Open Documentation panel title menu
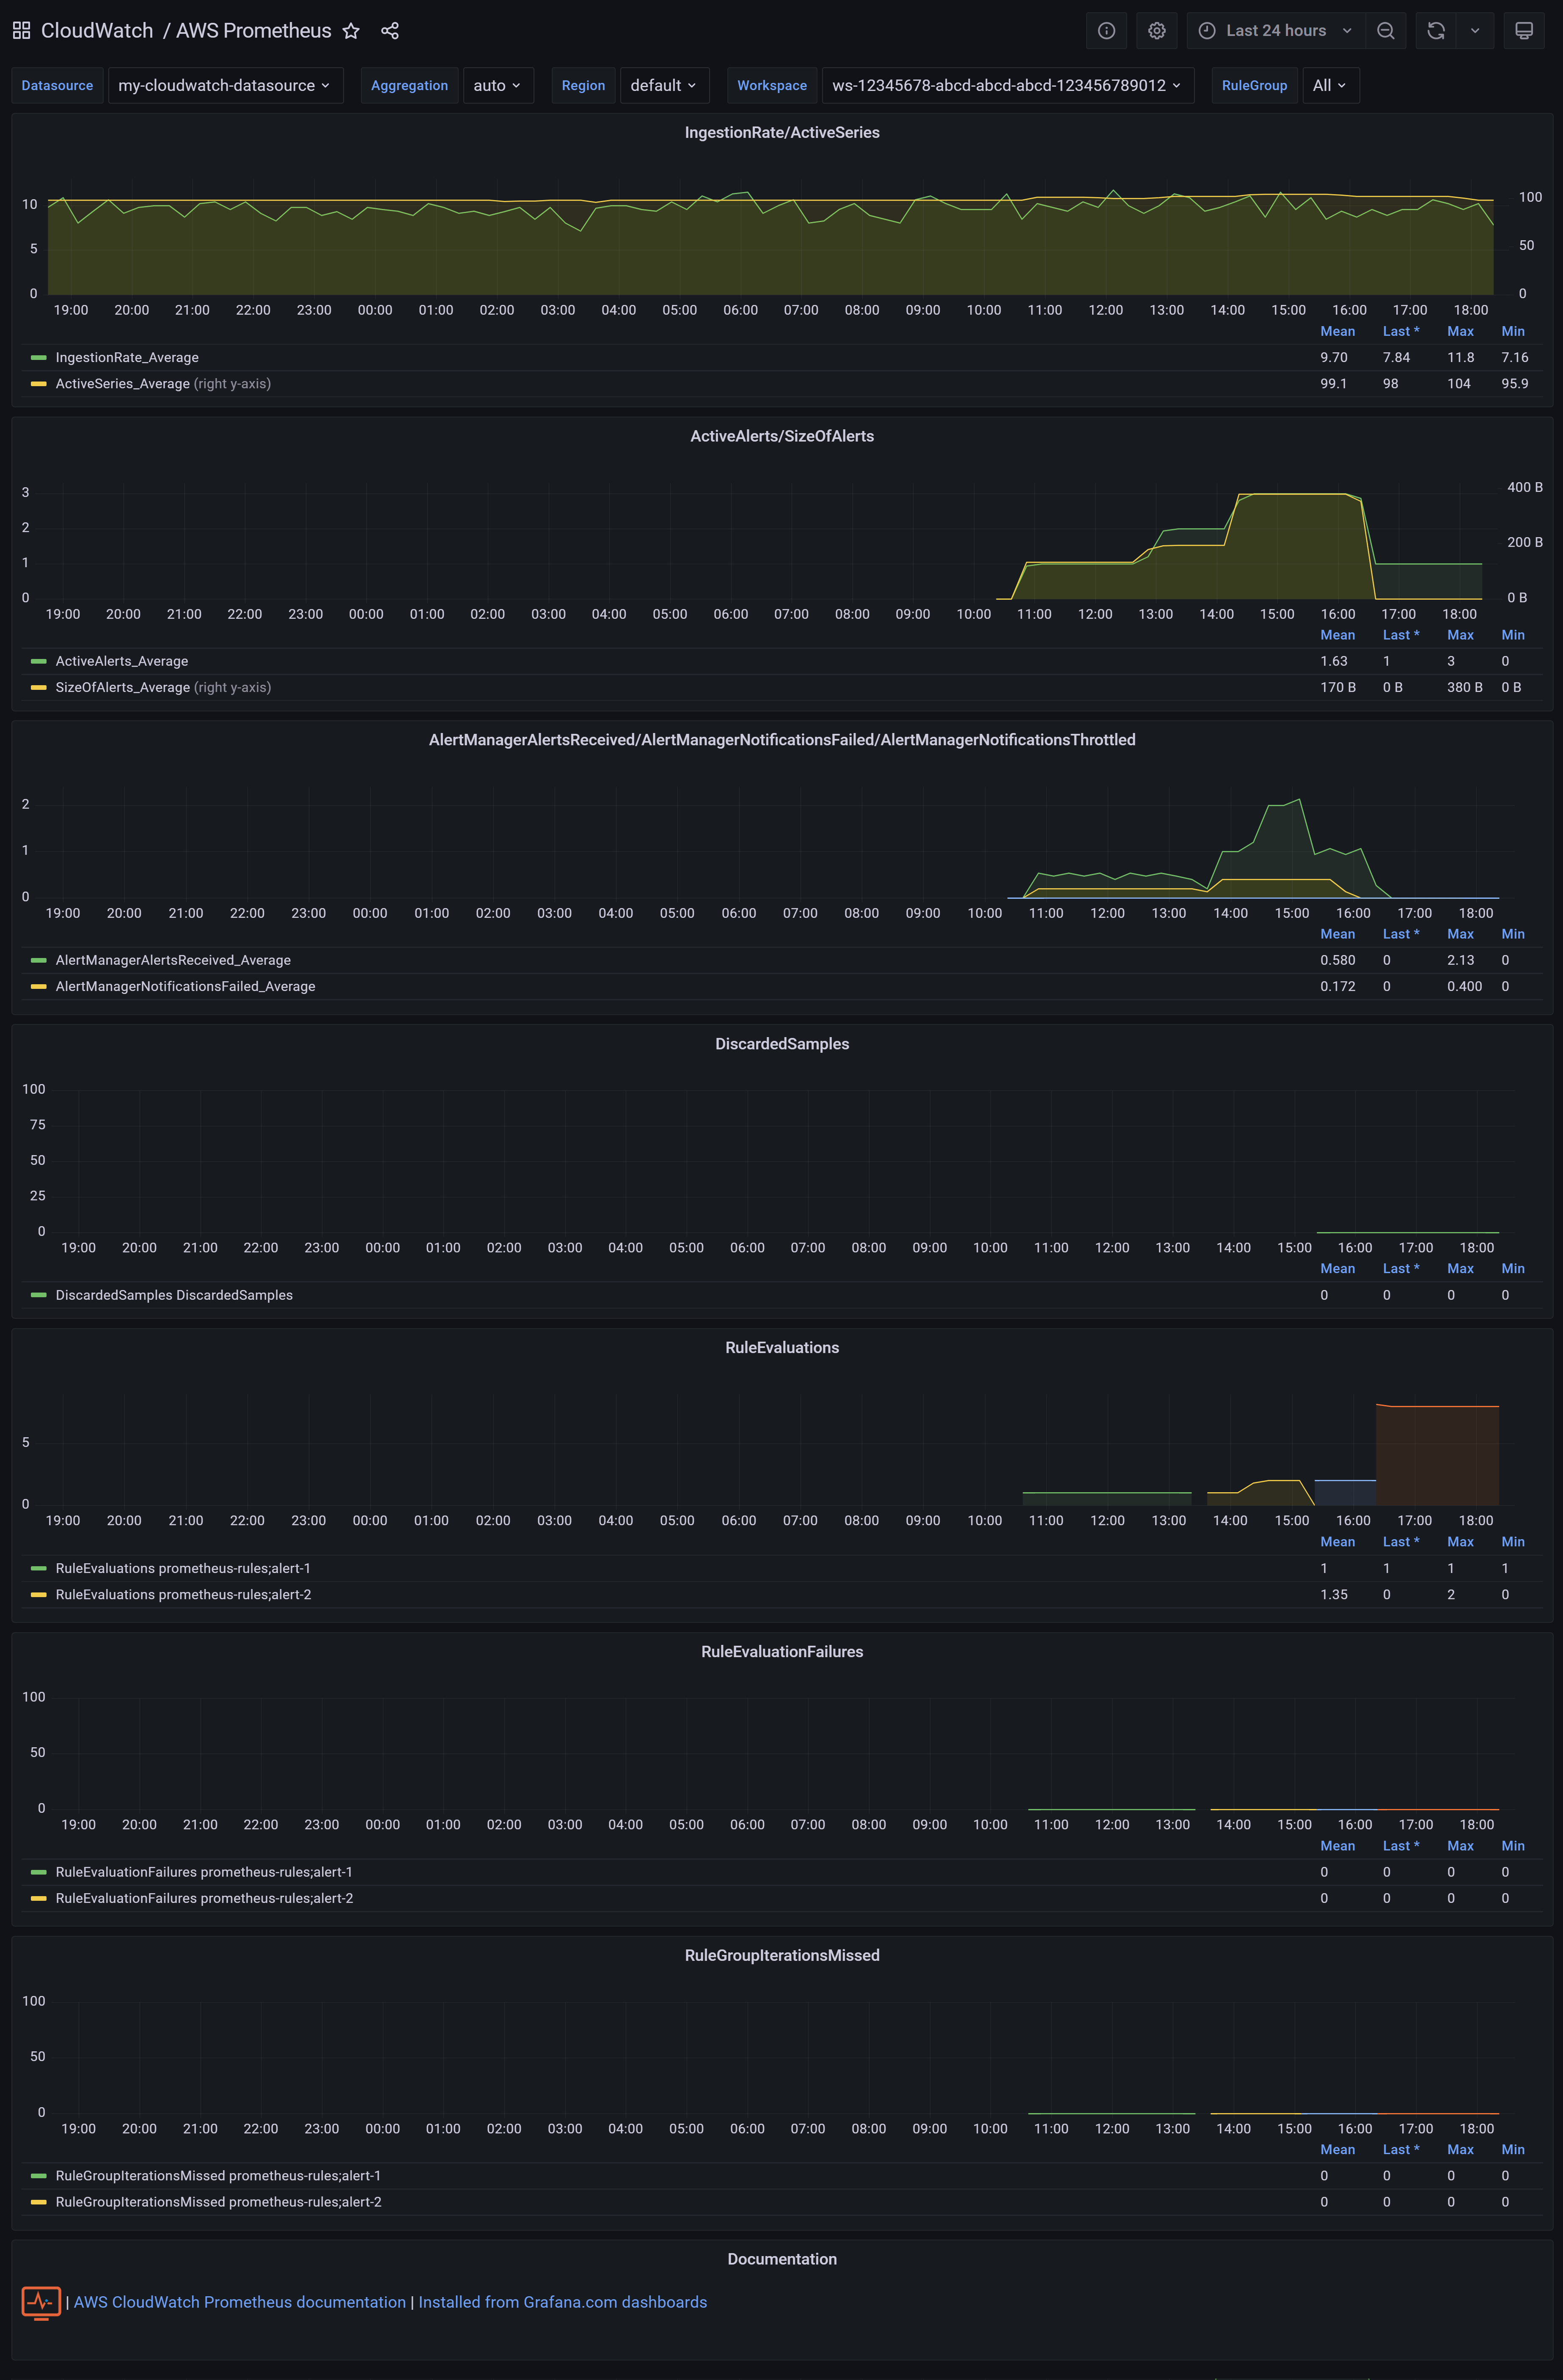Image resolution: width=1563 pixels, height=2380 pixels. (x=781, y=2259)
